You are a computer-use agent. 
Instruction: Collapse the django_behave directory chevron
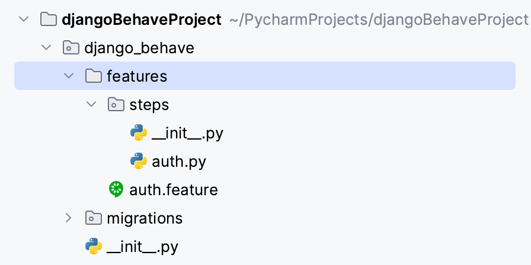click(46, 48)
